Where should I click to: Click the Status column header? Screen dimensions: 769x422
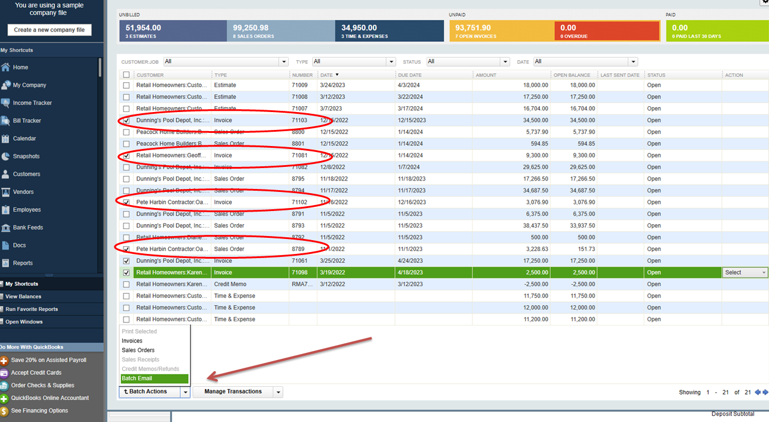[x=682, y=75]
